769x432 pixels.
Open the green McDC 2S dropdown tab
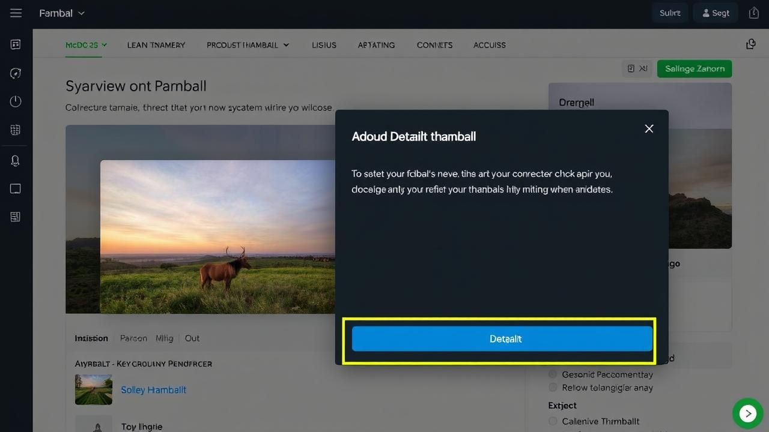pyautogui.click(x=86, y=45)
